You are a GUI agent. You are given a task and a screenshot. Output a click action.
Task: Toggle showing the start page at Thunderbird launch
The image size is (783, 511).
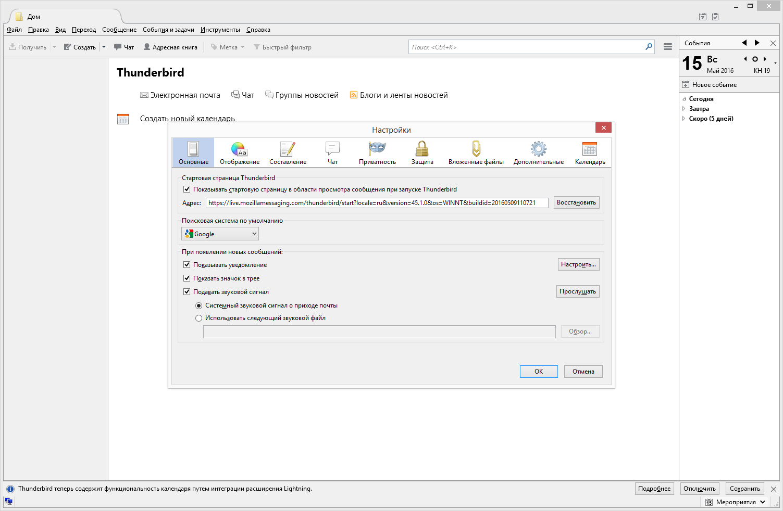click(187, 189)
